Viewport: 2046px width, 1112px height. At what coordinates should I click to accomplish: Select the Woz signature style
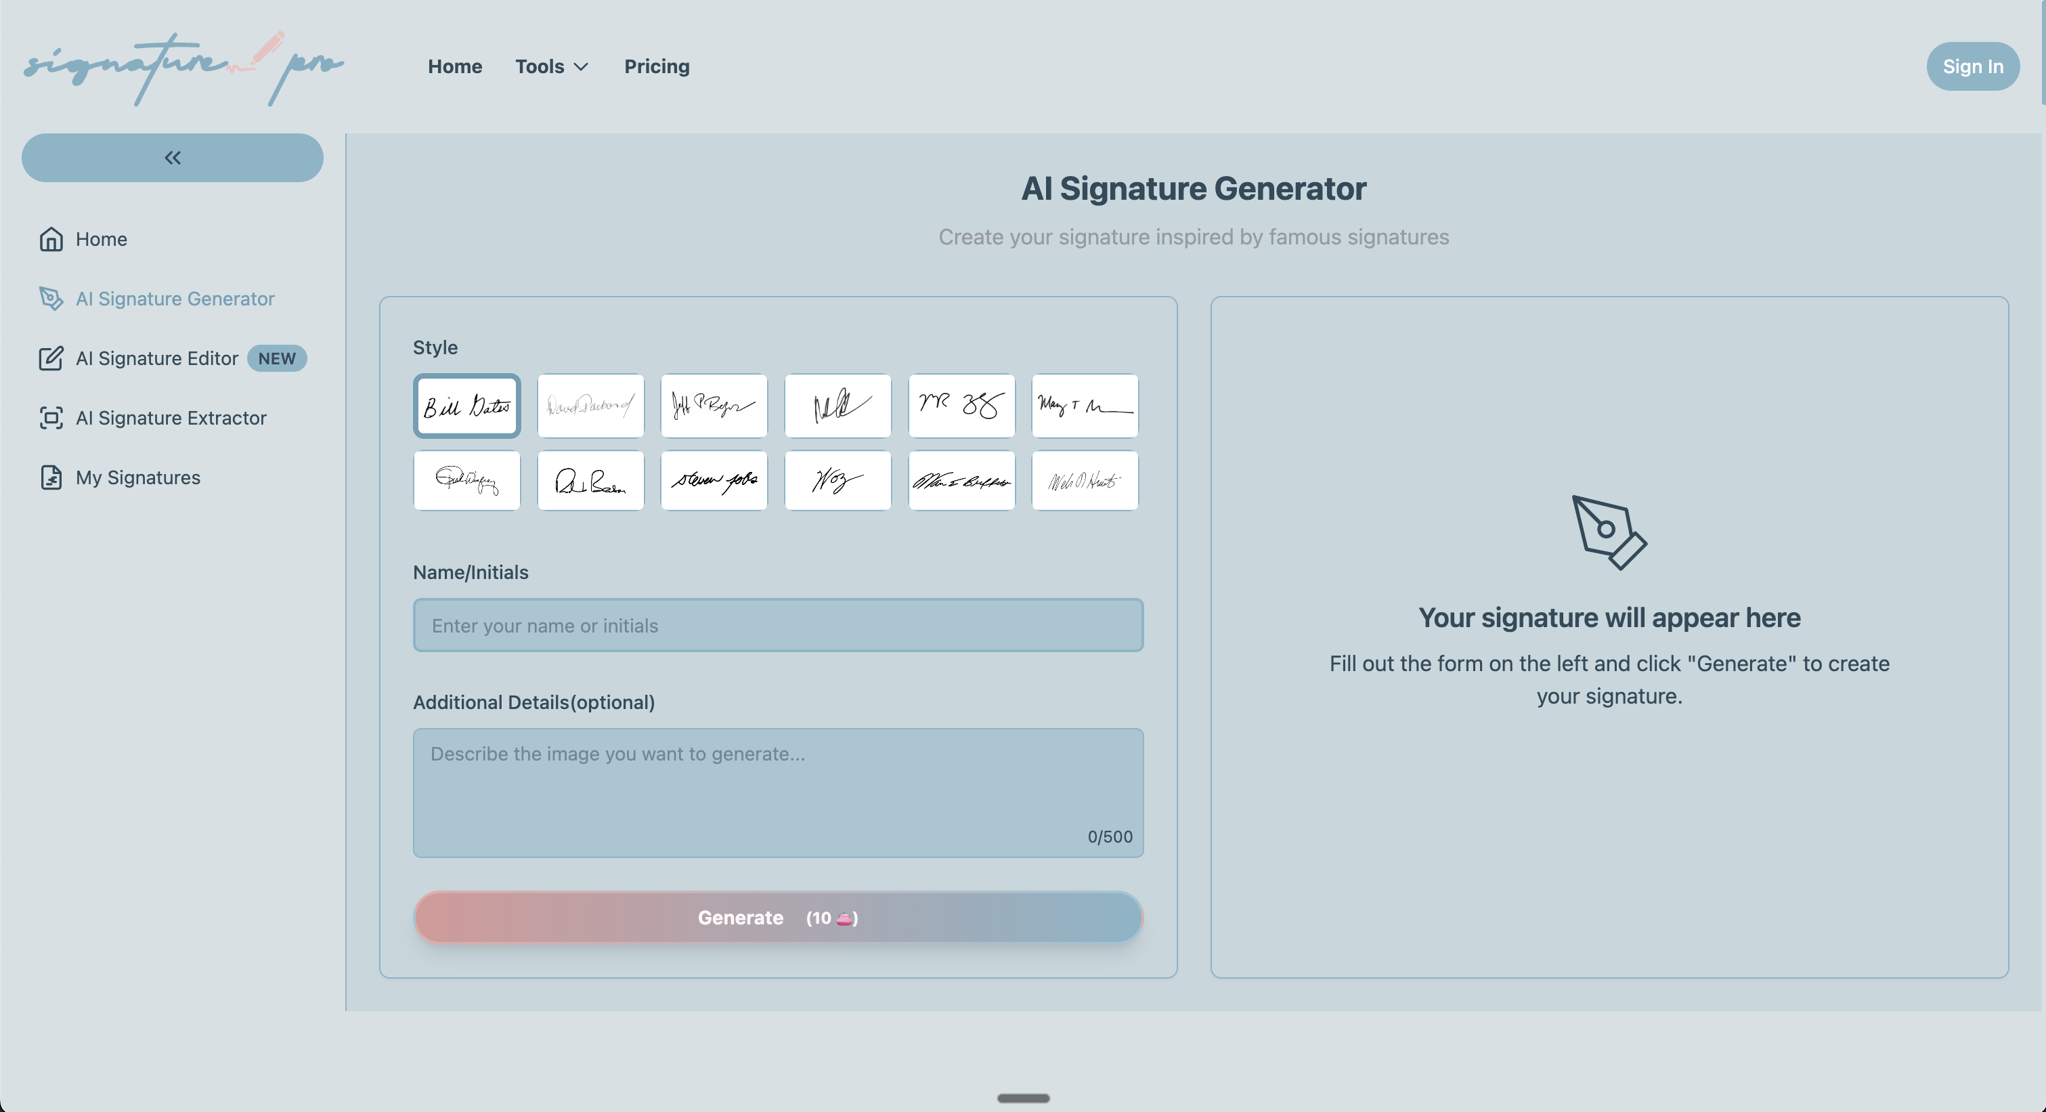pyautogui.click(x=837, y=479)
